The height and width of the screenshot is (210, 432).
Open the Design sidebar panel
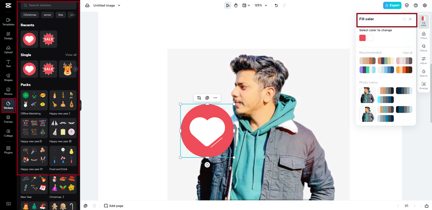pyautogui.click(x=8, y=36)
